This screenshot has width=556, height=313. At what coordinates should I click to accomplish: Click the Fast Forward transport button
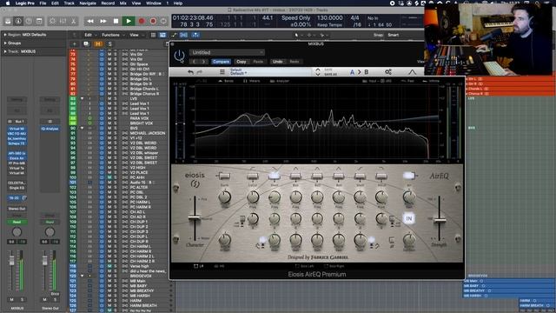tap(103, 21)
